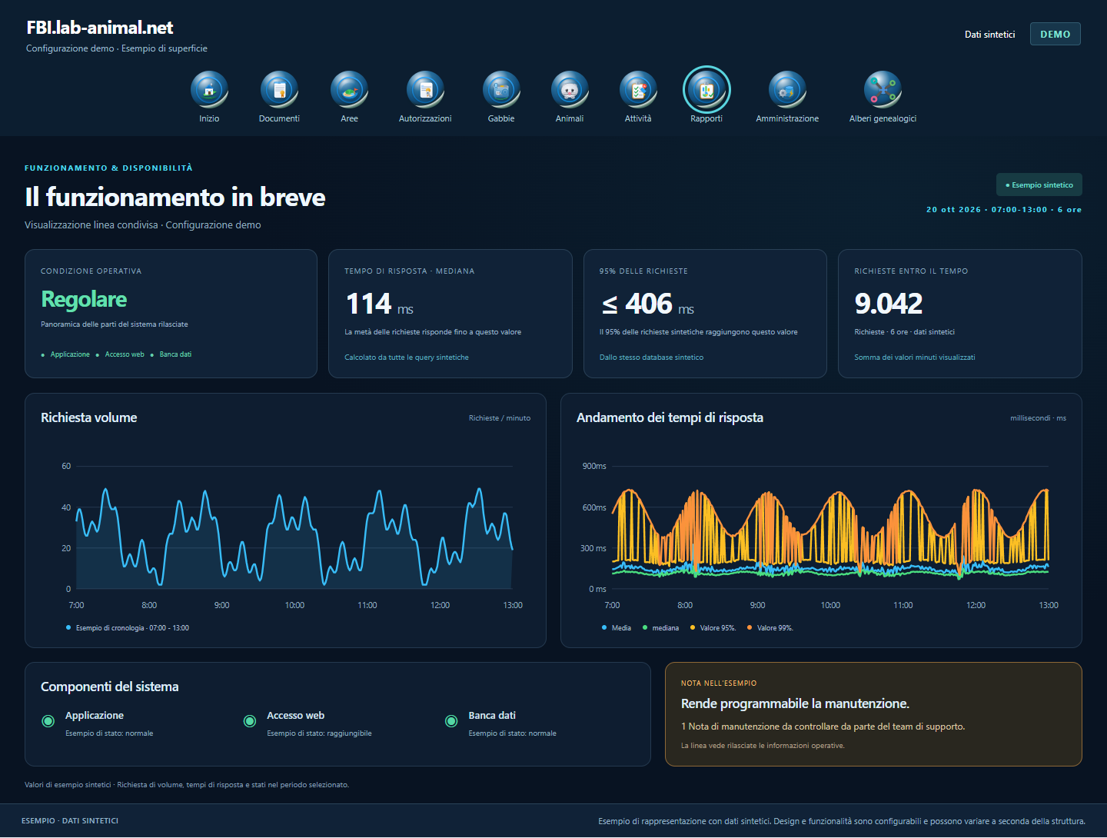Image resolution: width=1107 pixels, height=838 pixels.
Task: Click the Il funzionamento in breve heading
Action: click(175, 198)
